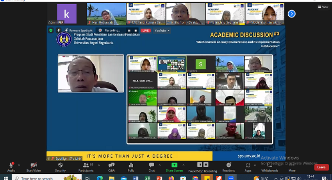Viewport: 332px width, 180px height.
Task: Expand the Participants options caret
Action: coord(99,165)
